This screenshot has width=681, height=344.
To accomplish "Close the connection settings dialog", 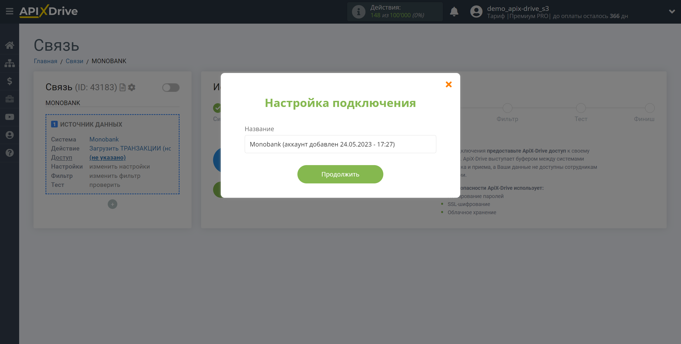I will [449, 84].
